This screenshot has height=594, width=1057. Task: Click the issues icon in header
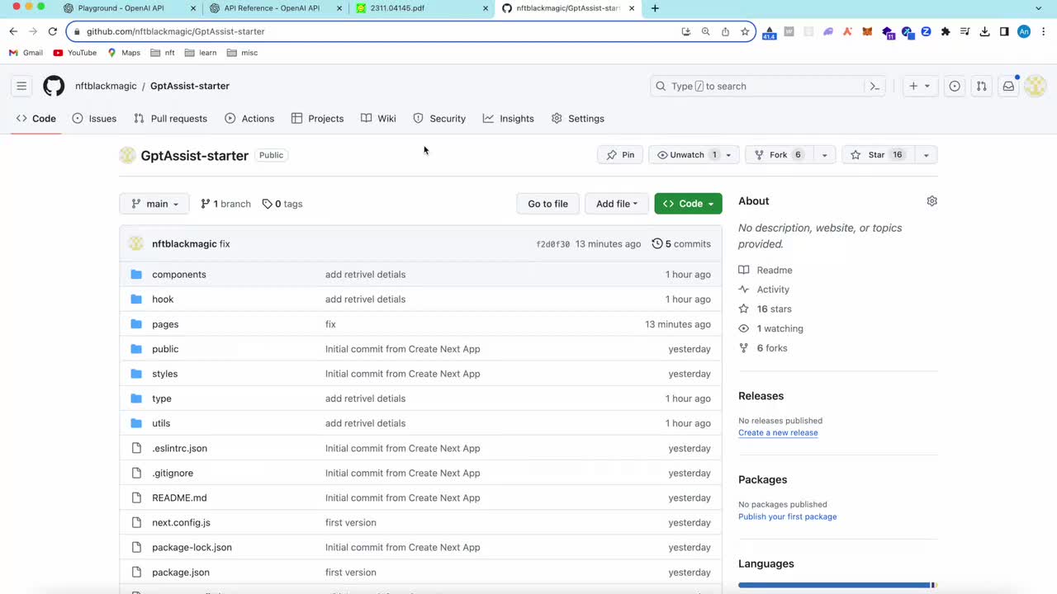point(955,86)
